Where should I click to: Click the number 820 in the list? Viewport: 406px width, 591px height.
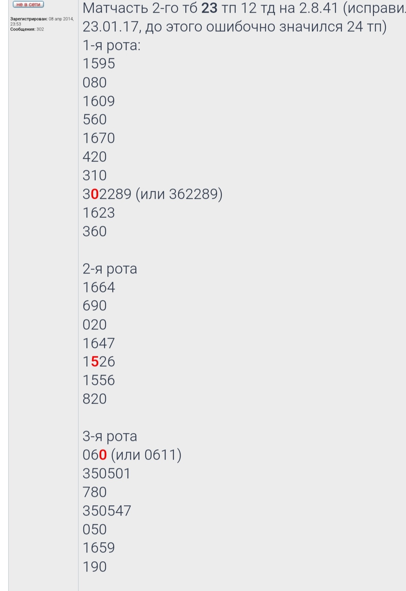[x=95, y=399]
